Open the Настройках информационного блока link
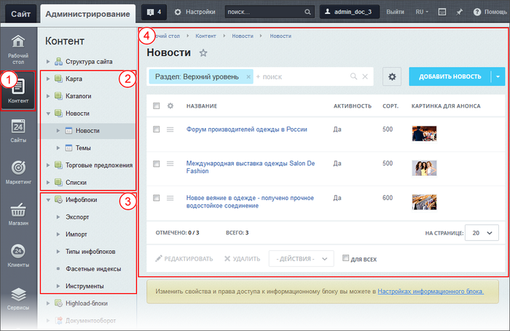 pyautogui.click(x=431, y=292)
